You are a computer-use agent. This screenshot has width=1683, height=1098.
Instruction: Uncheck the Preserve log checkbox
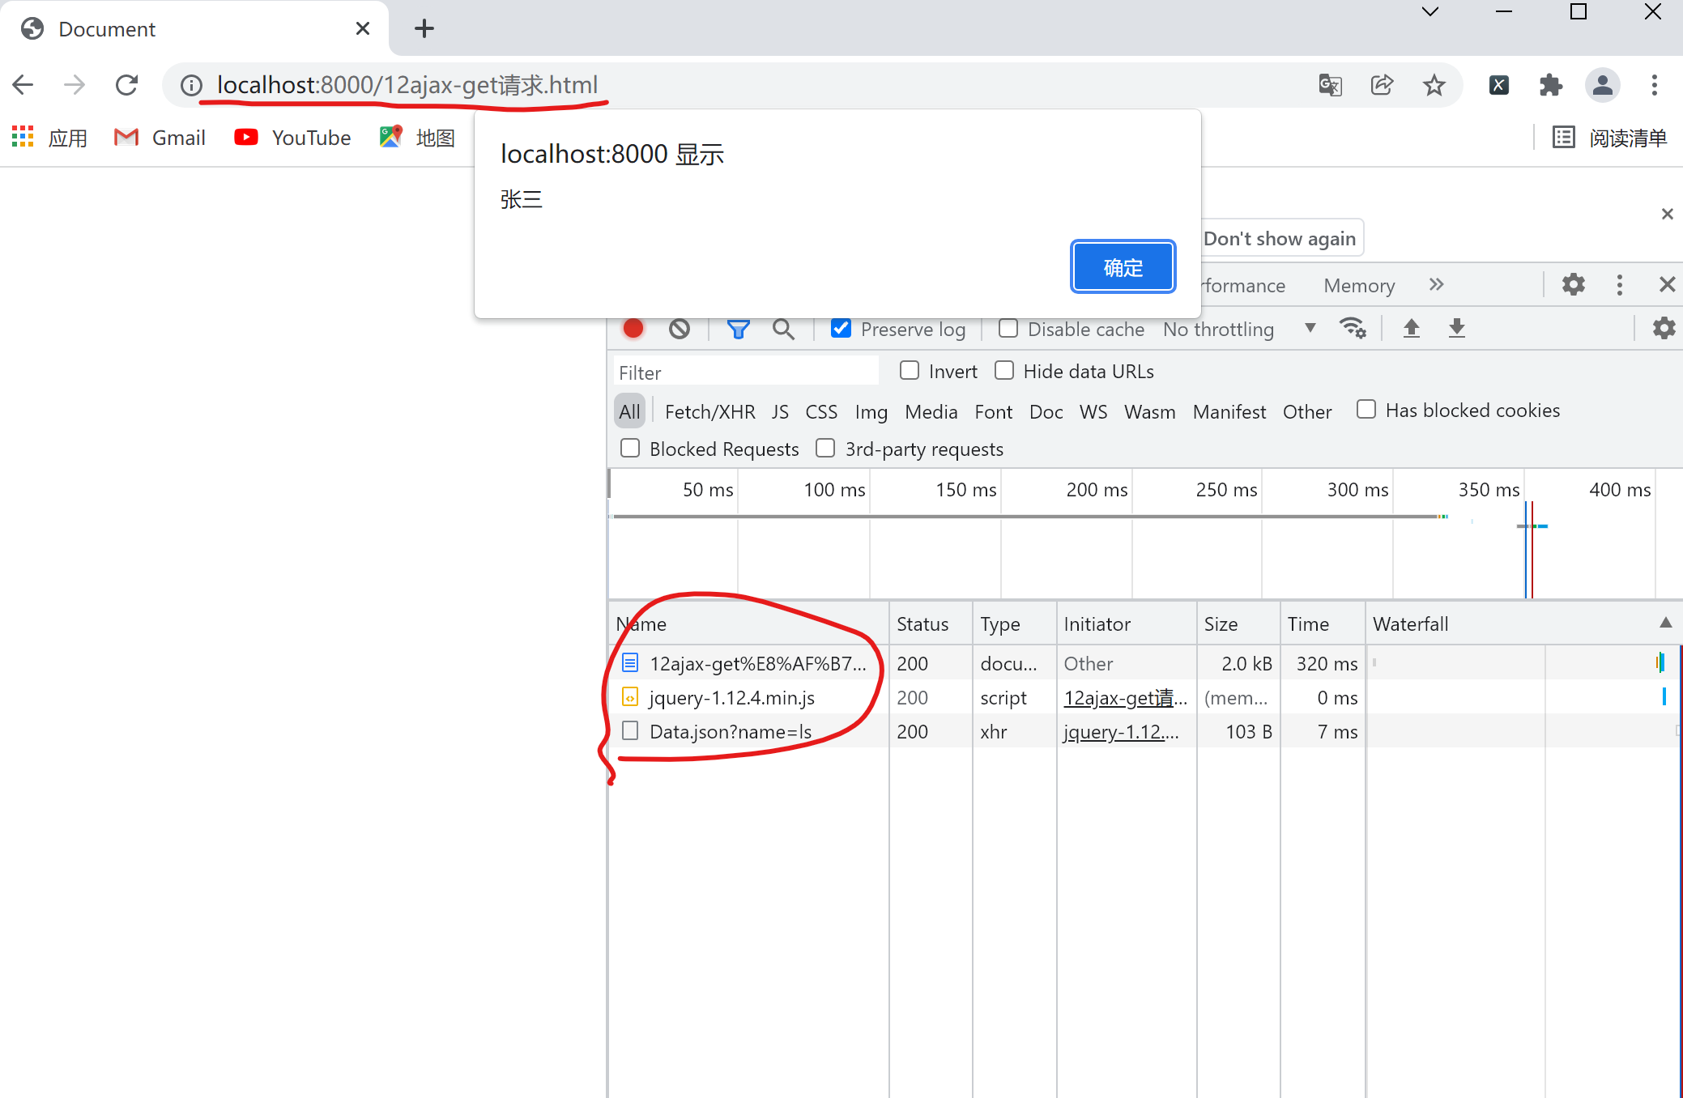pos(841,329)
